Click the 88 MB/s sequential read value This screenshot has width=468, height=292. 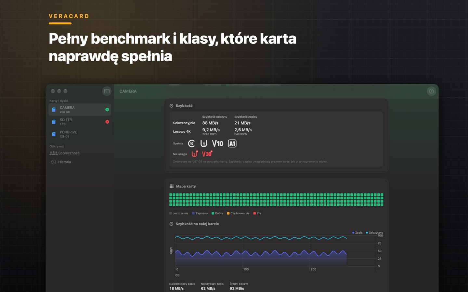coord(210,123)
